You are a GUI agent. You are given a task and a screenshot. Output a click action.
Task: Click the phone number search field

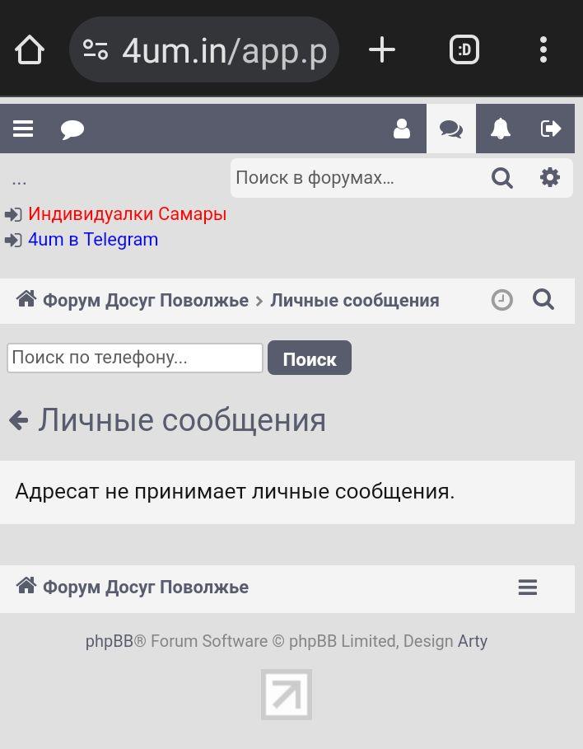(x=135, y=358)
